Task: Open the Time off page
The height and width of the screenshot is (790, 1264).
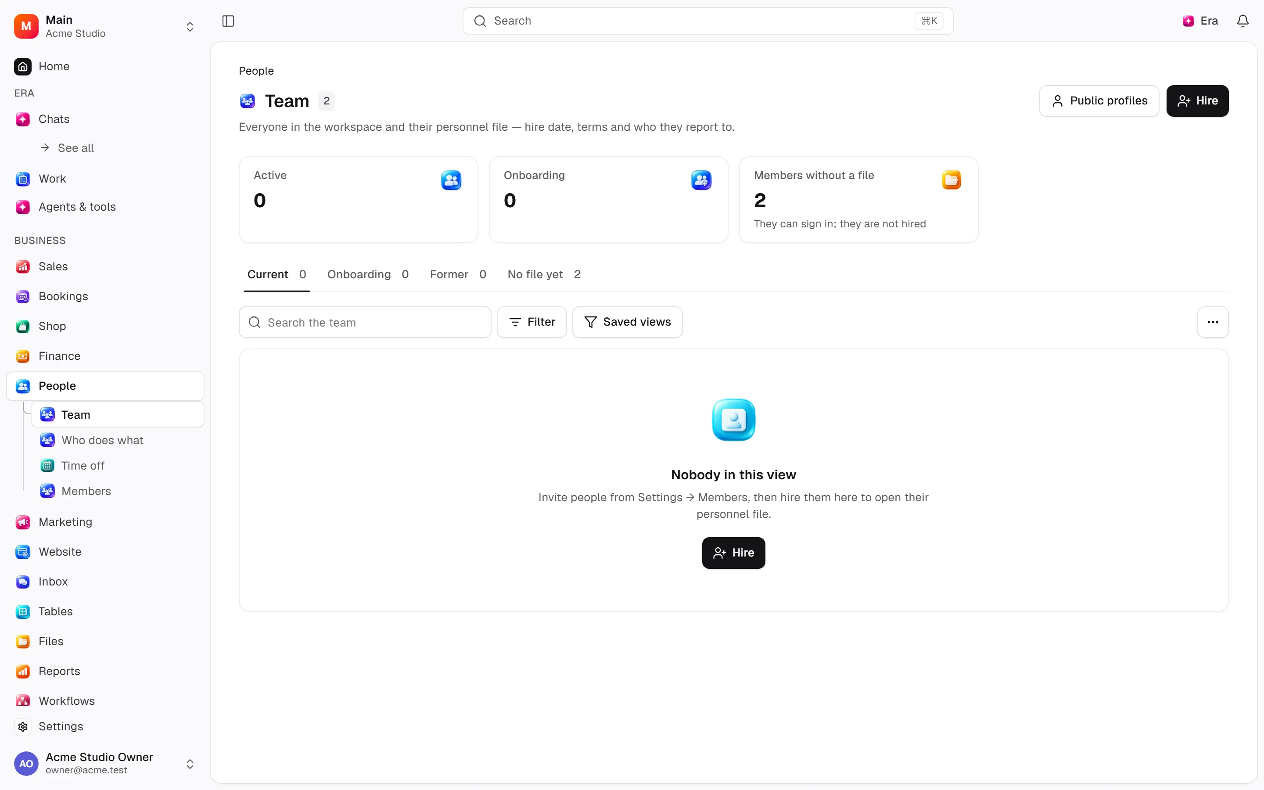Action: click(x=118, y=466)
